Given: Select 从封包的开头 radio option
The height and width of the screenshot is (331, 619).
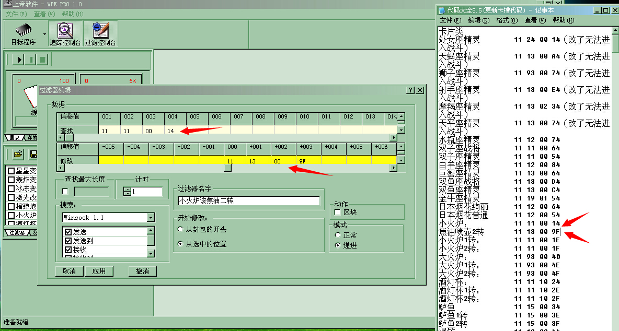Looking at the screenshot, I should point(181,229).
